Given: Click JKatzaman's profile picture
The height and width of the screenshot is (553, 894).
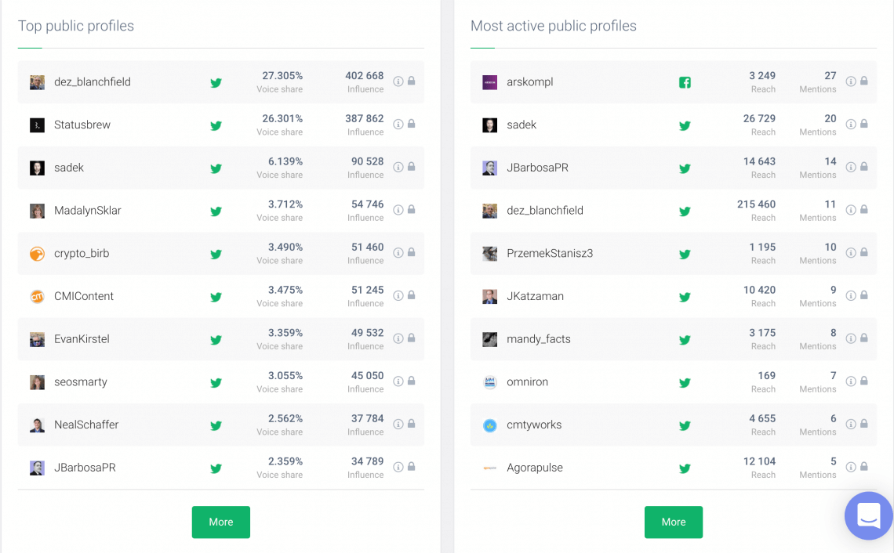Looking at the screenshot, I should pyautogui.click(x=489, y=296).
